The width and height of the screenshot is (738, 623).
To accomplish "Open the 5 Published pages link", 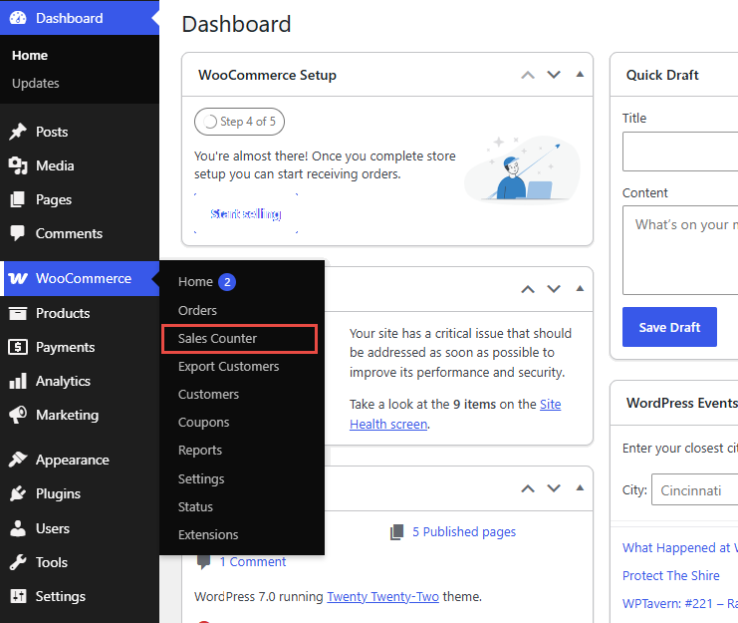I will [464, 532].
